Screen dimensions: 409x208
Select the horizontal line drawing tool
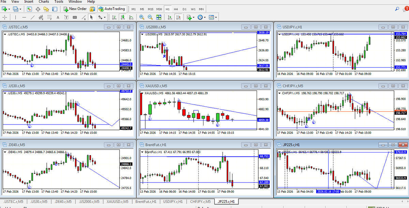24,17
